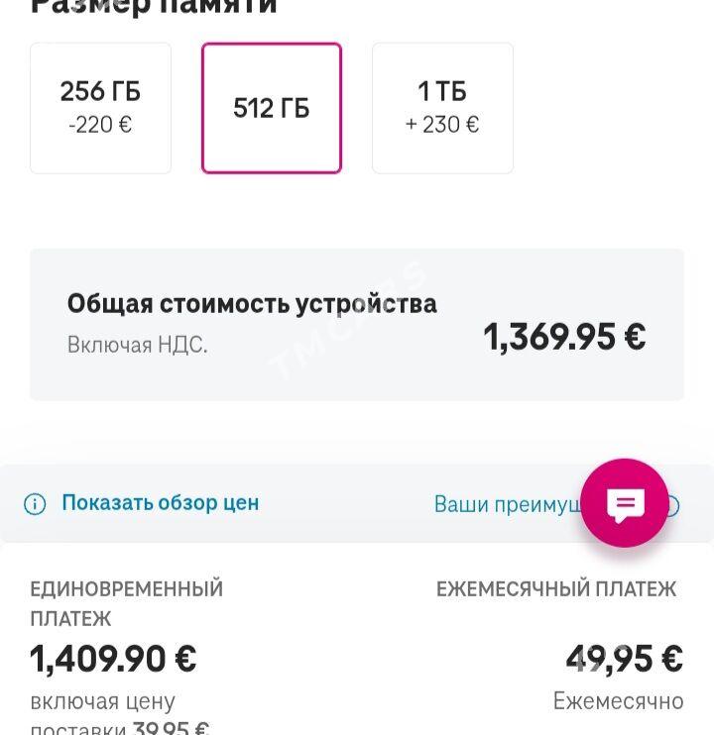This screenshot has height=735, width=714.
Task: Click the 39.95 € delivery price text
Action: (172, 727)
